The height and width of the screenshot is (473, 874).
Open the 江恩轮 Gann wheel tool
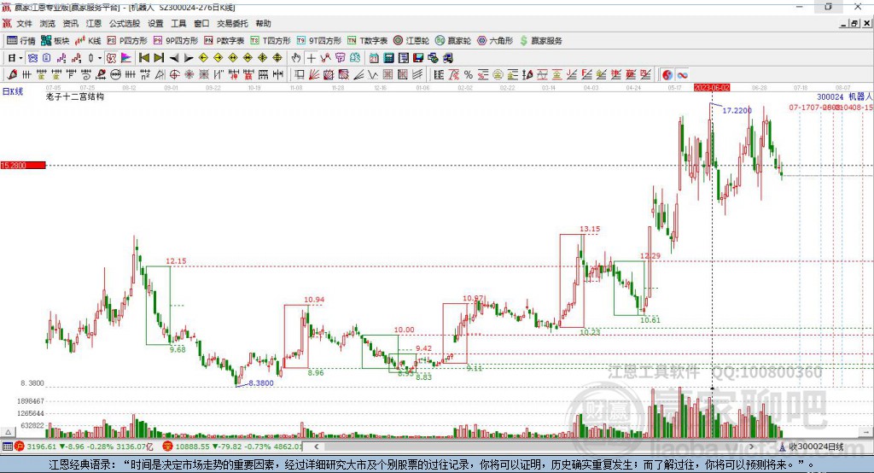(x=411, y=41)
